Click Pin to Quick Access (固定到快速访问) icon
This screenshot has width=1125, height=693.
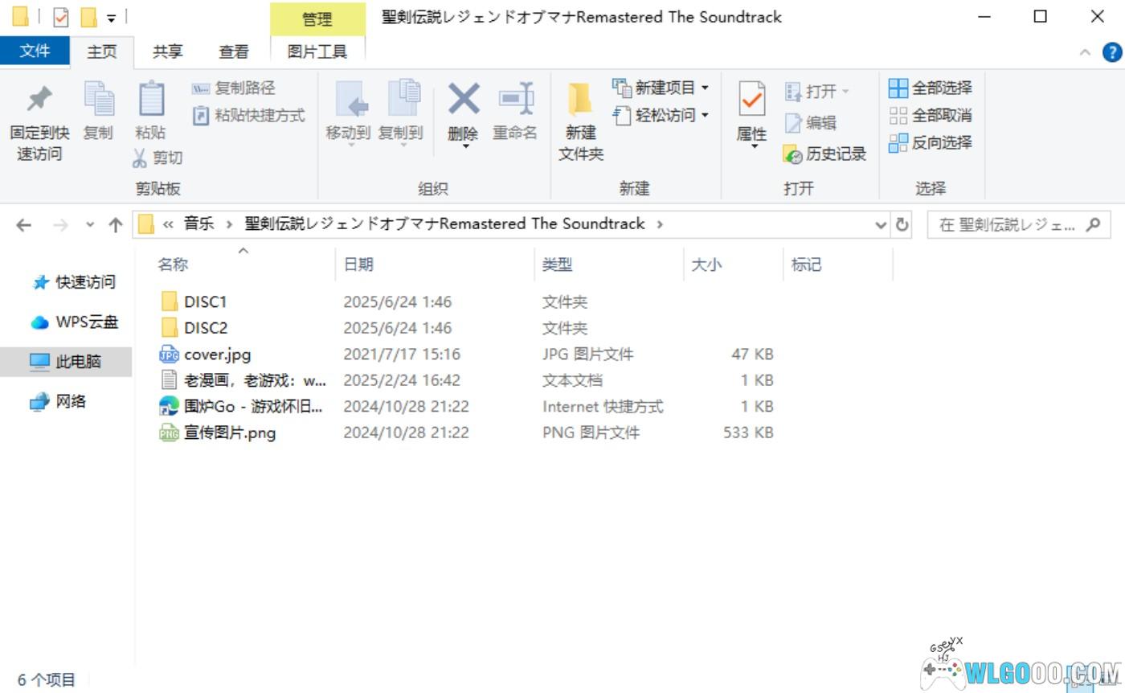39,100
